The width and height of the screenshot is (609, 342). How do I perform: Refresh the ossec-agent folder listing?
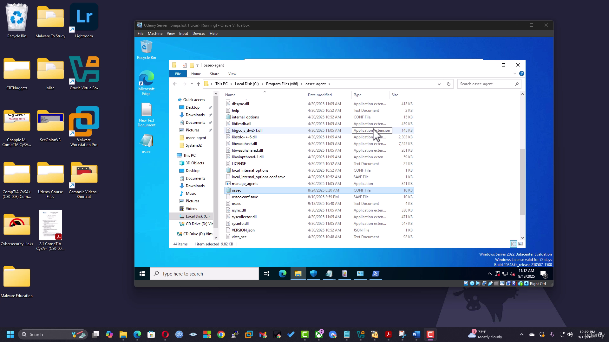(x=449, y=84)
